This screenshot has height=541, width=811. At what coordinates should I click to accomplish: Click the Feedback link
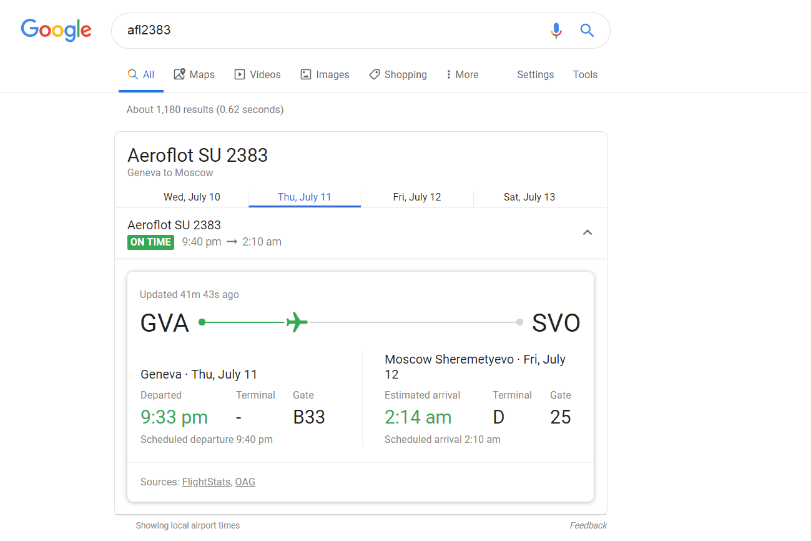pos(588,525)
